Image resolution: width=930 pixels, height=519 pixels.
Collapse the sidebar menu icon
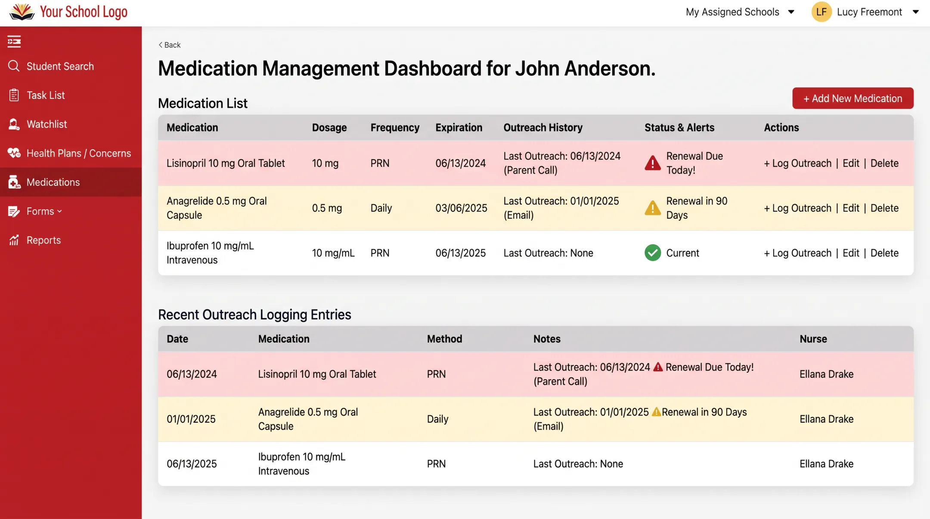point(14,41)
